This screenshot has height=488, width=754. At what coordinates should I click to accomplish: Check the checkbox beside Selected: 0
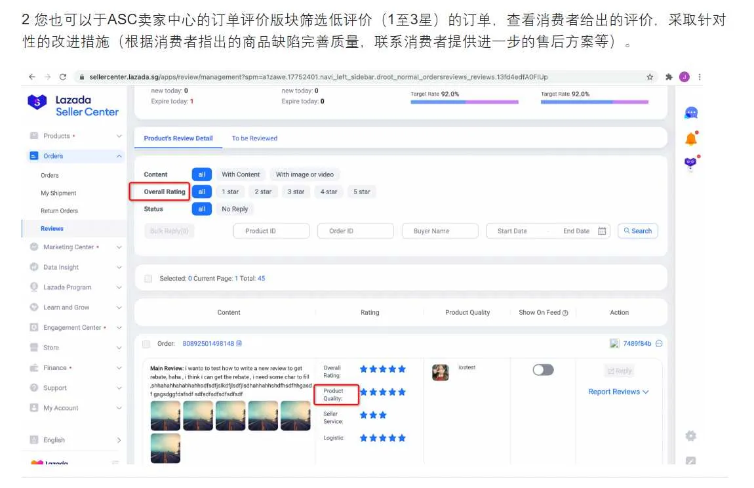coord(148,277)
